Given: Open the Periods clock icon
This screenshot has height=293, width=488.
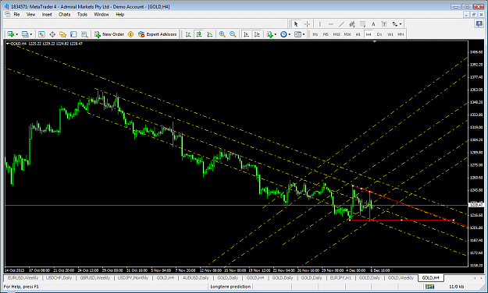Looking at the screenshot, I should (x=283, y=34).
